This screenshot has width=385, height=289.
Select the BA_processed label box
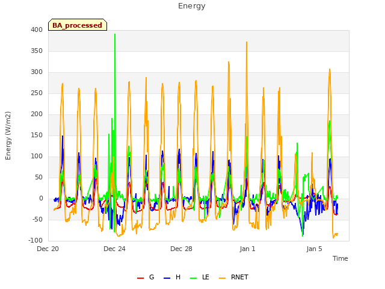pyautogui.click(x=78, y=25)
